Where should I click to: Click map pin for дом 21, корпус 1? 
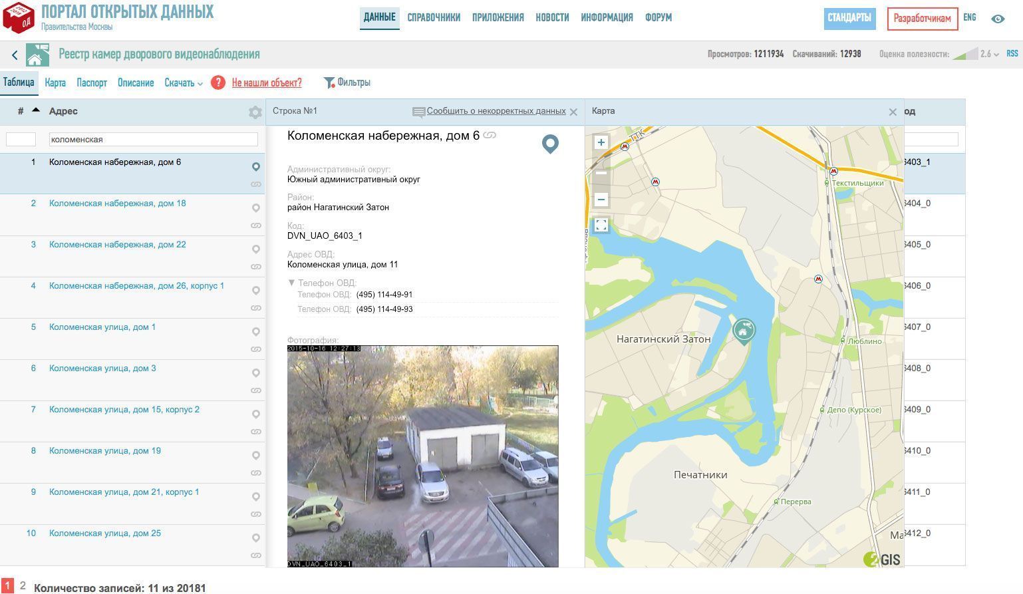pos(256,497)
